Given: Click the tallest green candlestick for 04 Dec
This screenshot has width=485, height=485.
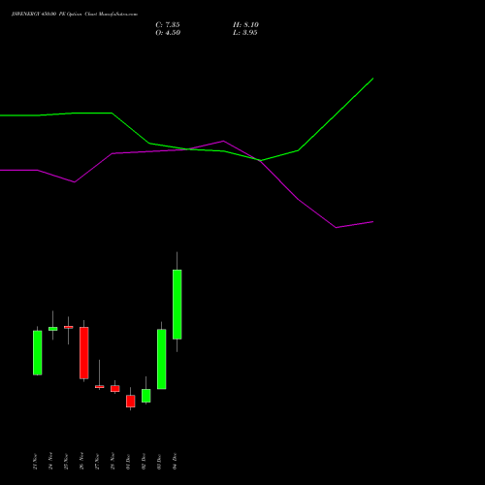Looking at the screenshot, I should 178,305.
